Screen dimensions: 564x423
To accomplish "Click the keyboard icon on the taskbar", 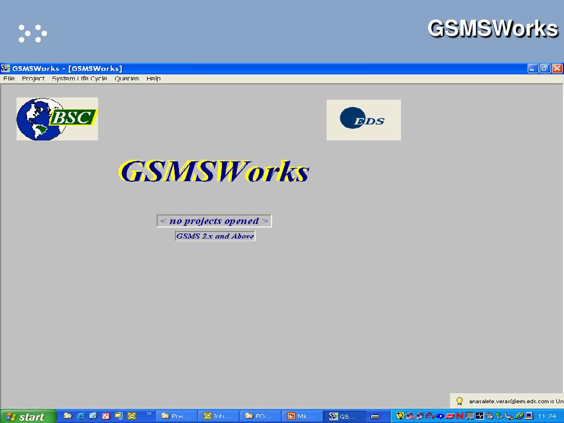I will pos(375,416).
